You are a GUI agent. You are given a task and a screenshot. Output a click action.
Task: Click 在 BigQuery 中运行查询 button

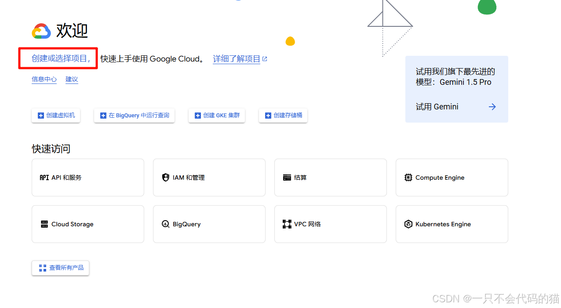(134, 116)
